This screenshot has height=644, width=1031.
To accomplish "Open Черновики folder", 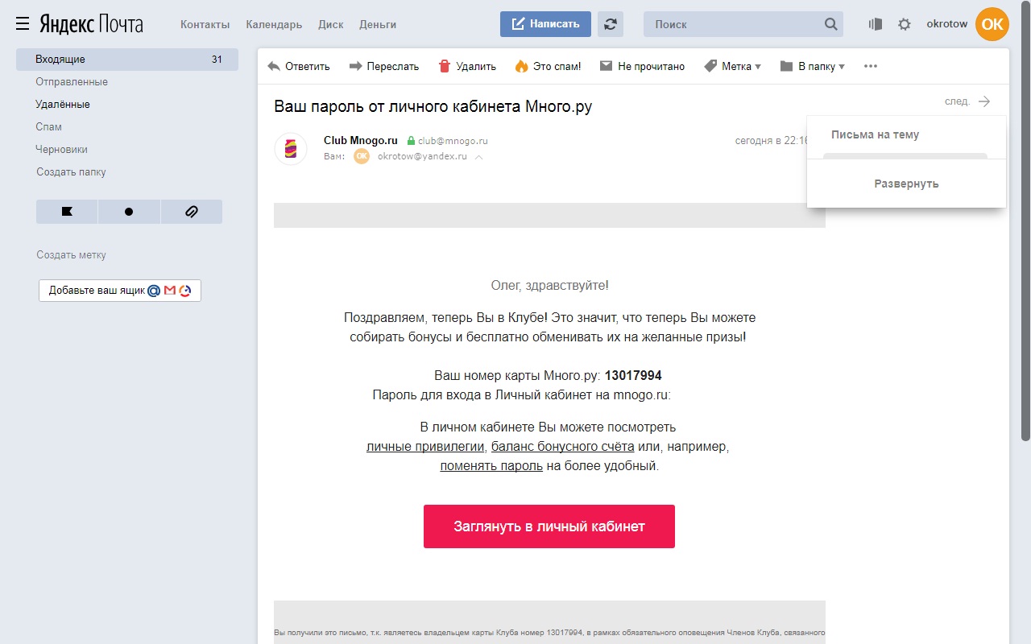I will click(x=61, y=150).
